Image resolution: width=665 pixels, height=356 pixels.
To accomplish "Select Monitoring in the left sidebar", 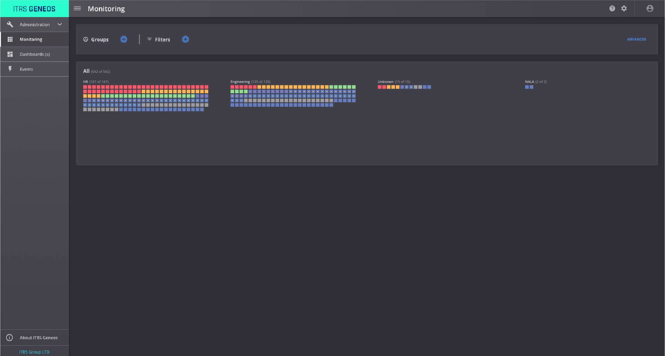I will 30,39.
